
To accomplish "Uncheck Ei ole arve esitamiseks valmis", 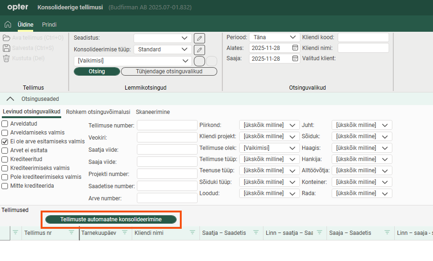I will [x=5, y=141].
